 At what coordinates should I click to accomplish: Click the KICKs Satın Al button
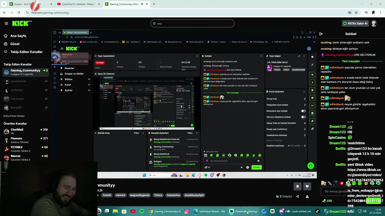(355, 23)
